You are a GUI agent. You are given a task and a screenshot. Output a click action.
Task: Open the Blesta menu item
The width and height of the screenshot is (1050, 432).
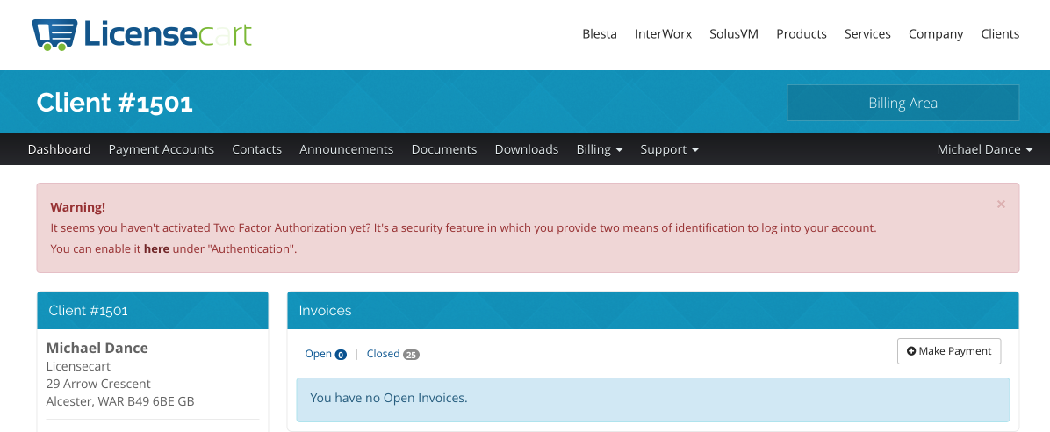coord(600,34)
